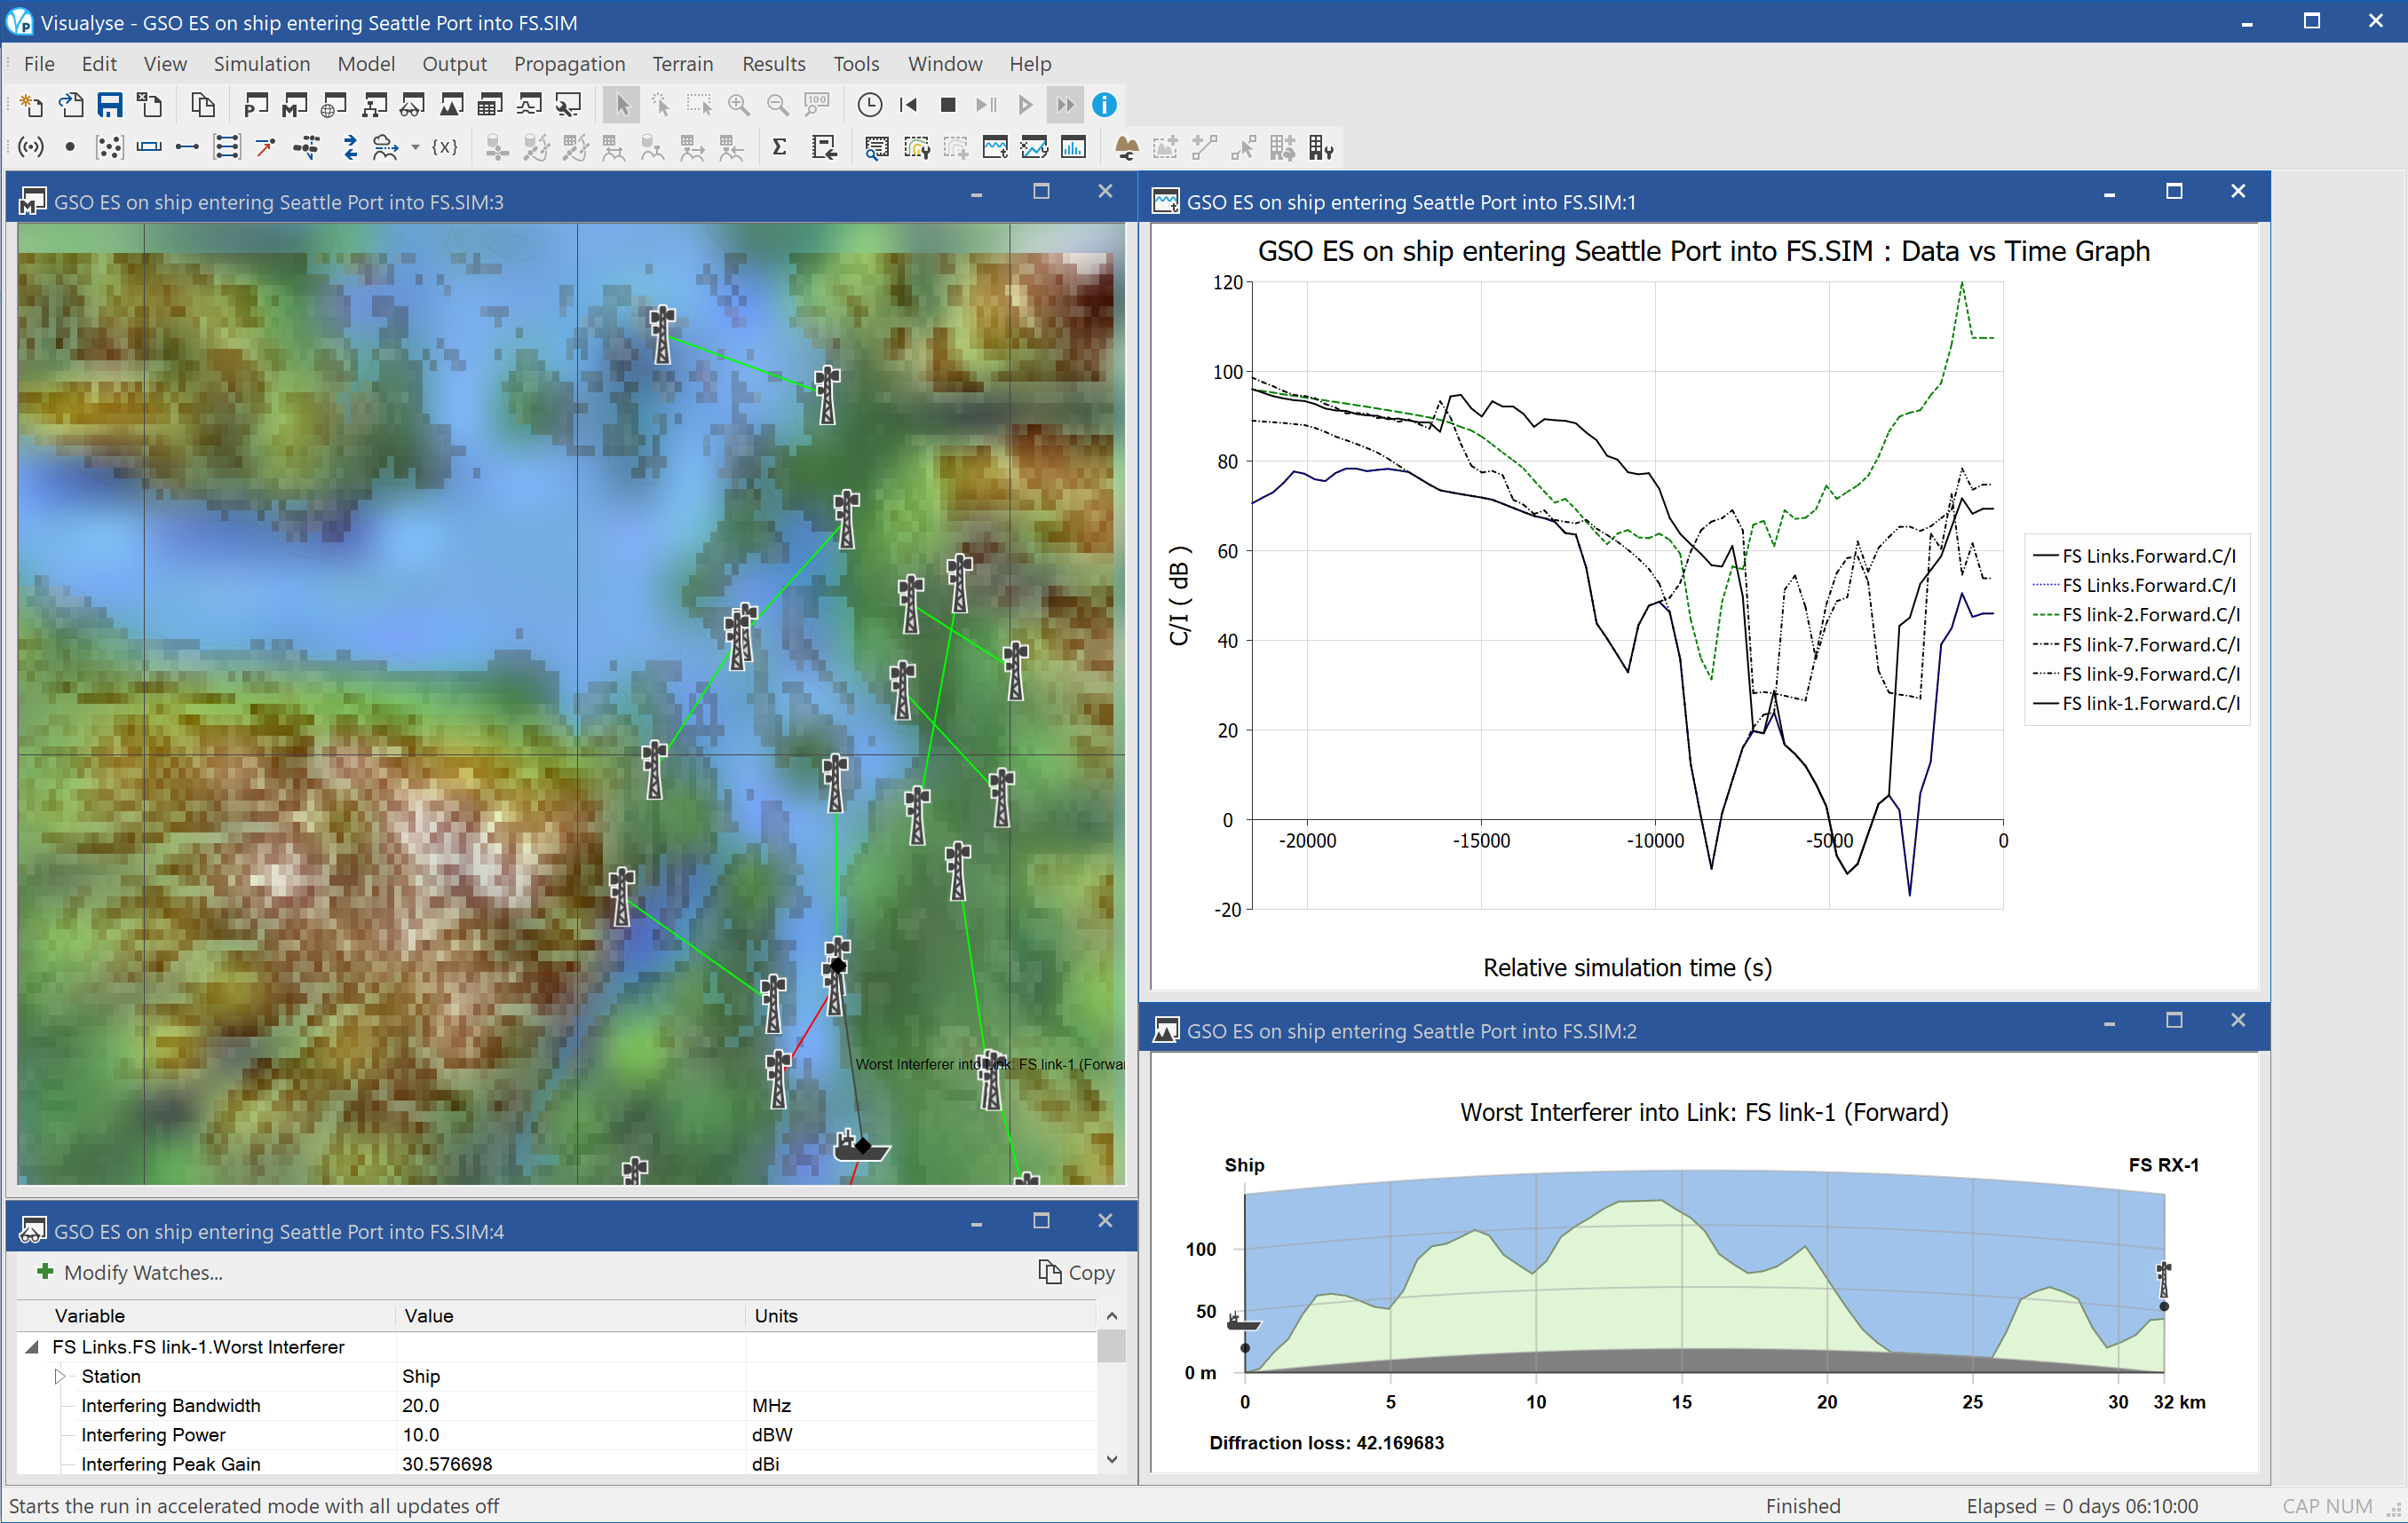Select the pointer arrow tool
2408x1523 pixels.
[621, 105]
